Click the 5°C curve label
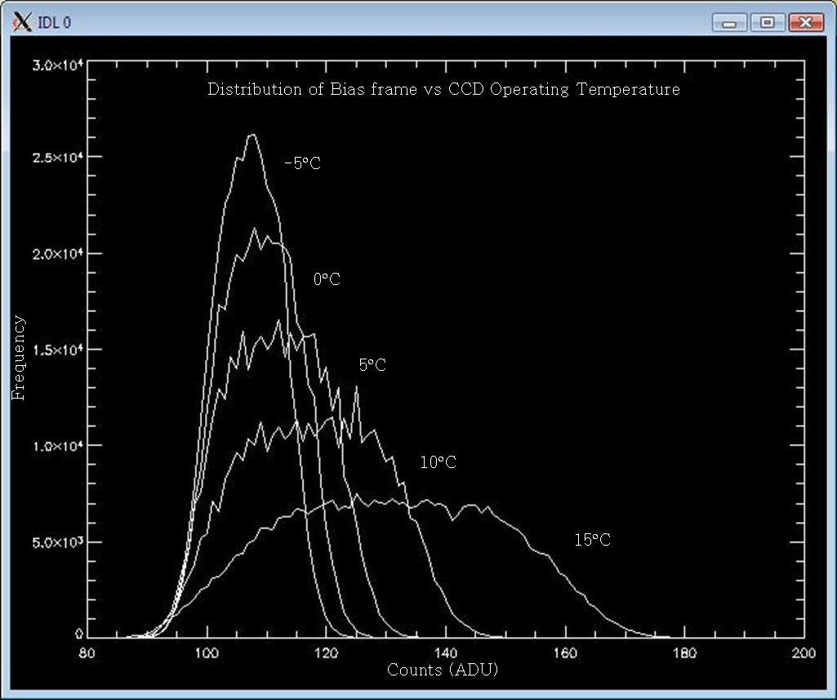The image size is (837, 700). 372,365
